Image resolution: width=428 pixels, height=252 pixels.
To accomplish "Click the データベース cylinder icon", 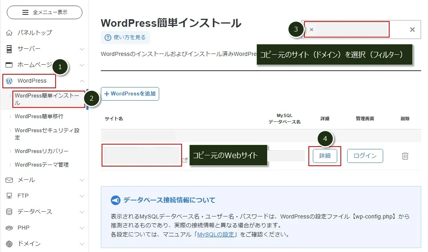I will coord(9,212).
